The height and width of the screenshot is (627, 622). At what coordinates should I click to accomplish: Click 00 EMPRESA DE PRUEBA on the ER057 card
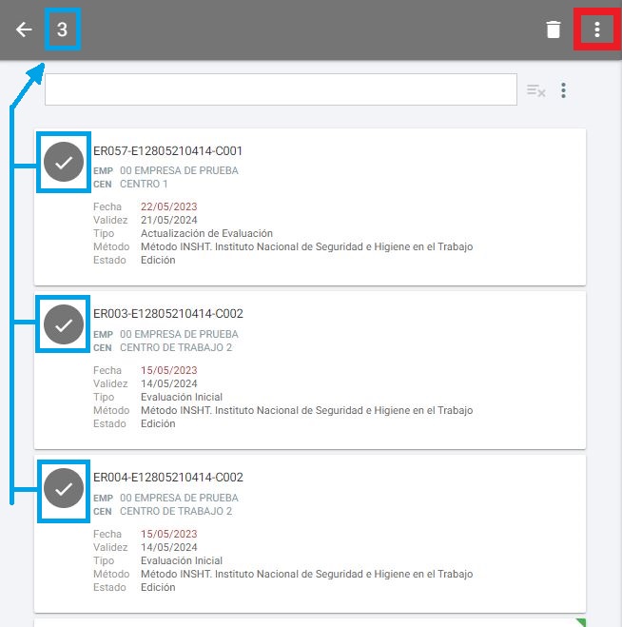(x=179, y=171)
